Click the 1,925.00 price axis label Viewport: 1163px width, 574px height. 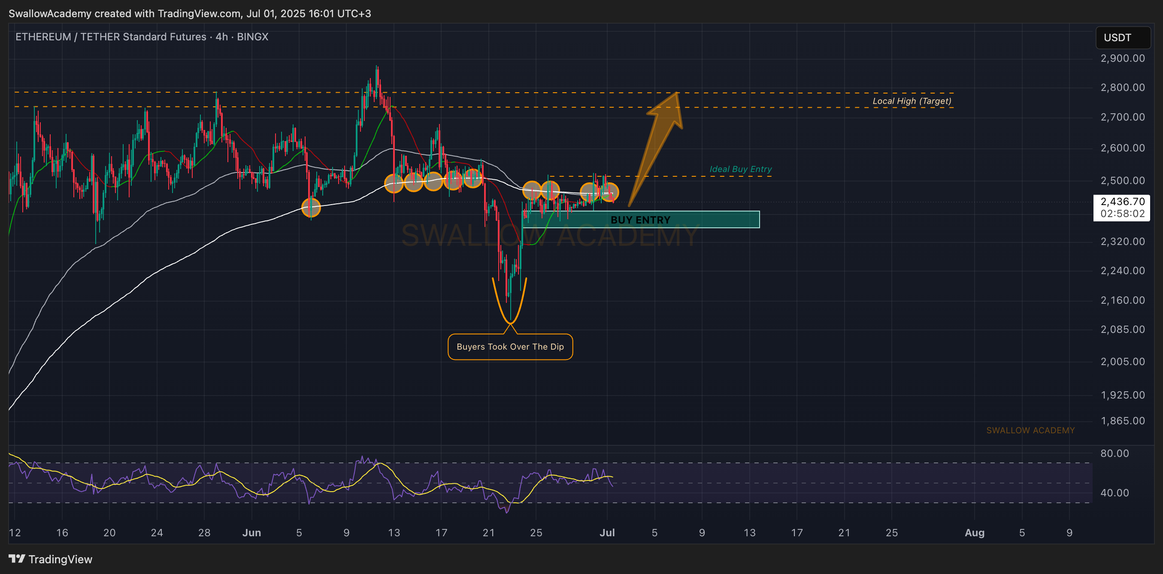(1122, 395)
